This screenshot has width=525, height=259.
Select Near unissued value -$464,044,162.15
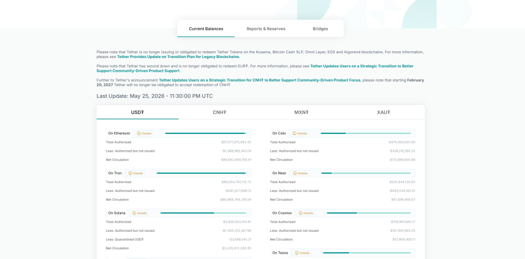coord(402,191)
